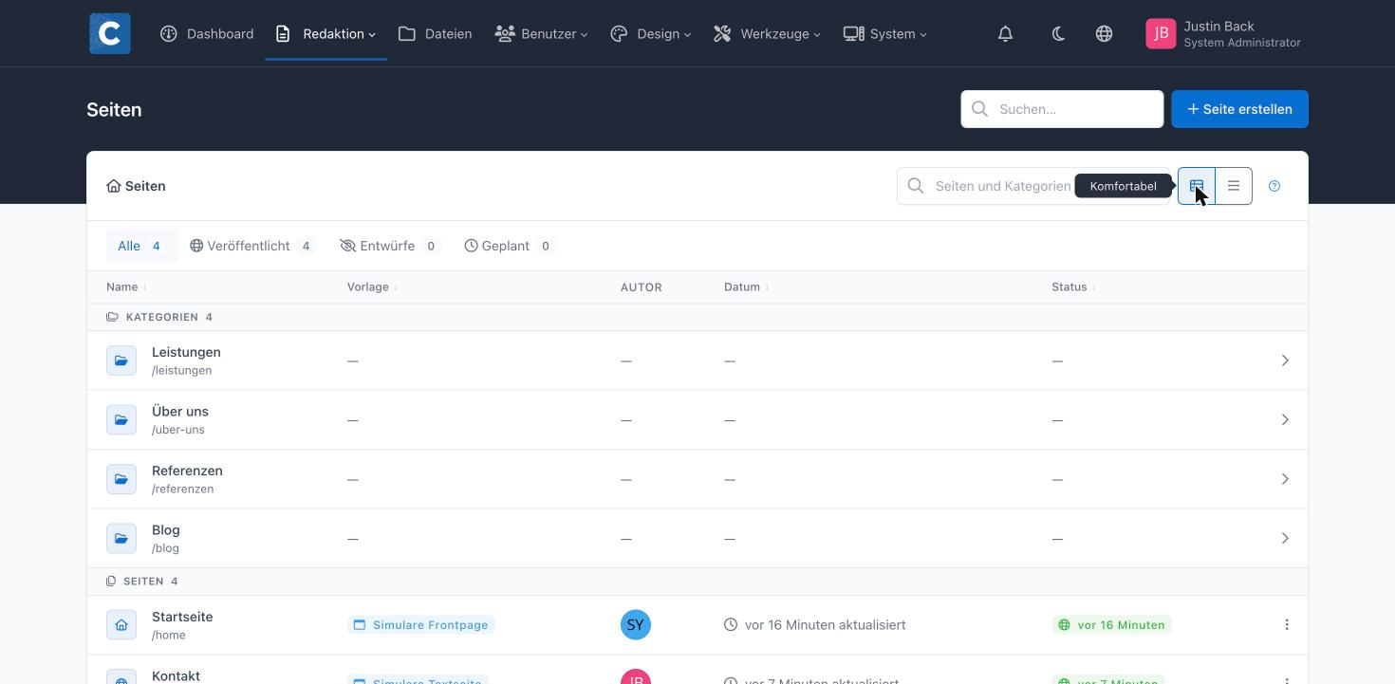This screenshot has height=684, width=1395.
Task: Select the Geplant filter tab
Action: click(509, 246)
